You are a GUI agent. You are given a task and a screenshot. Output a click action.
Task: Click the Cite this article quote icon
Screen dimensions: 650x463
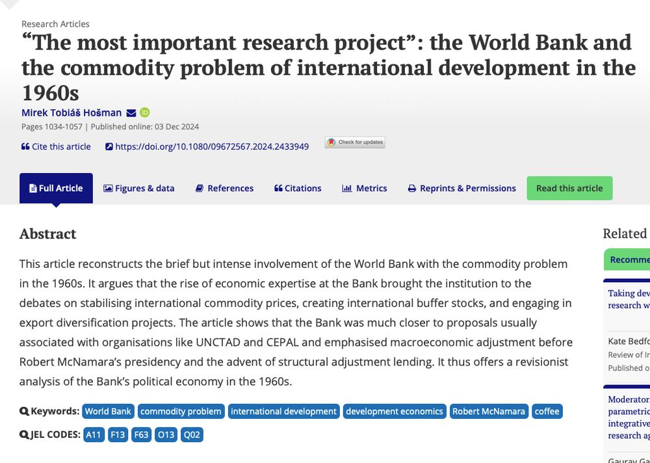[25, 146]
